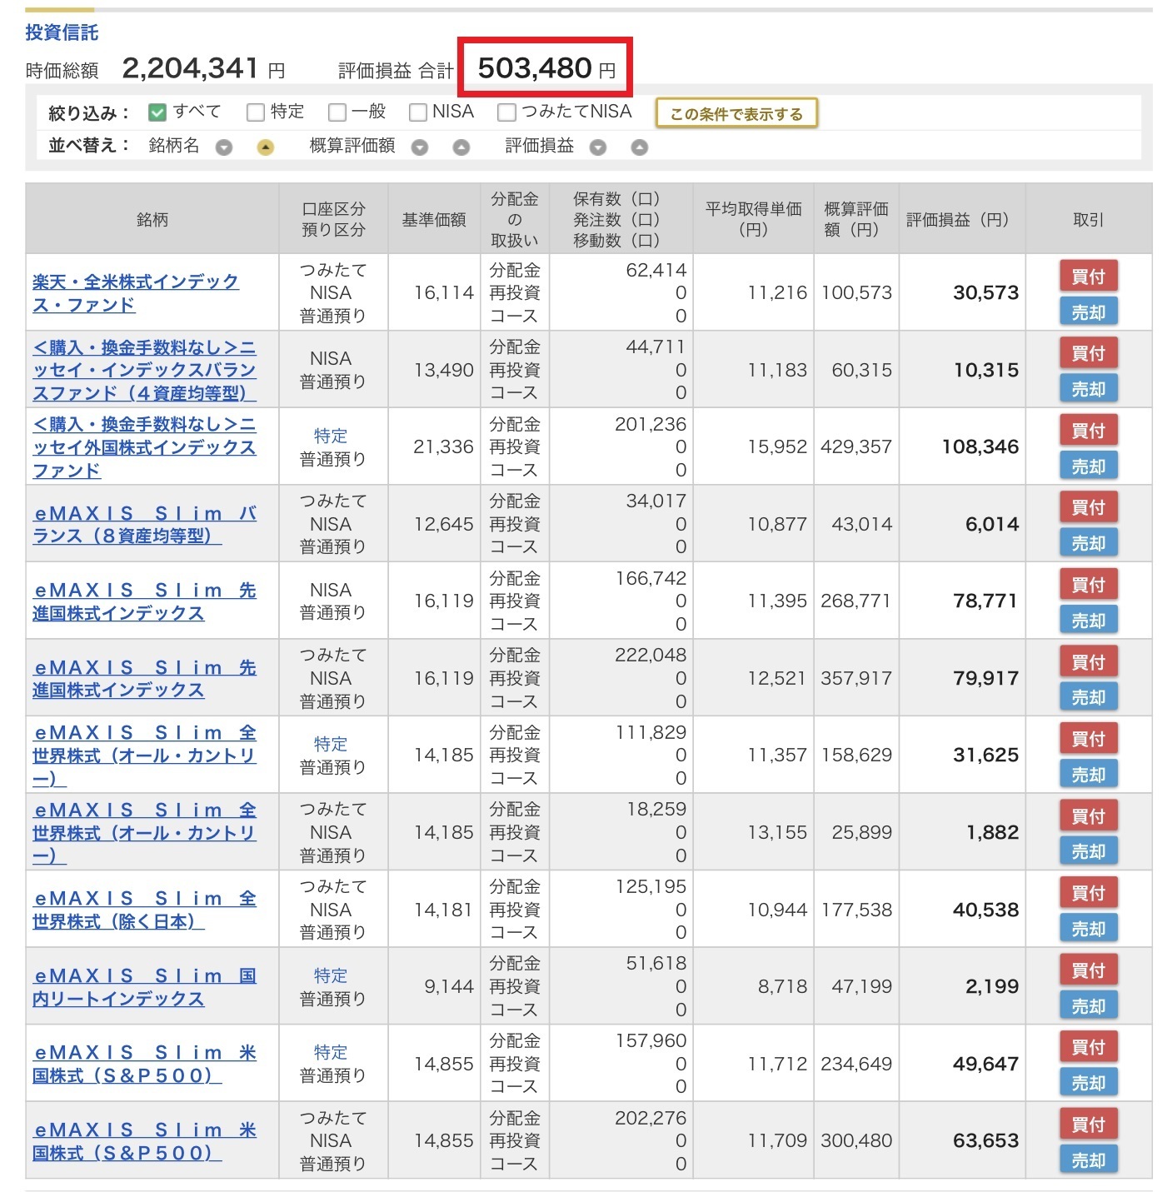Click 買付 for ニッセイ外国株式インデックスファンド
This screenshot has width=1167, height=1192.
[1087, 431]
